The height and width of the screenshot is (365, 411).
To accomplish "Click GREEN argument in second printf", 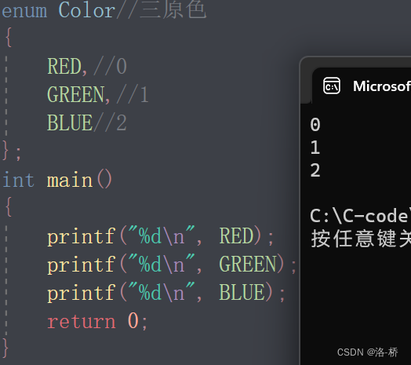I will [248, 264].
